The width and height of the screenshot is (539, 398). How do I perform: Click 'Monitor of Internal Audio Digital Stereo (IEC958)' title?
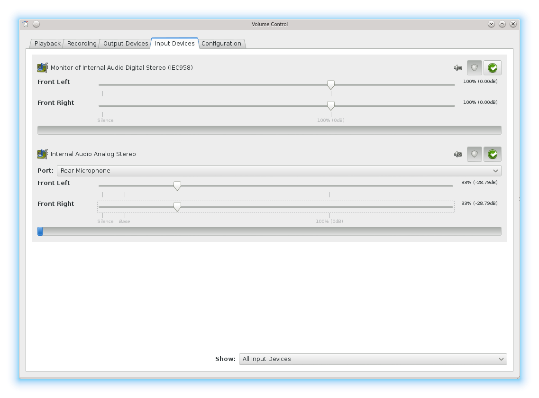[122, 67]
